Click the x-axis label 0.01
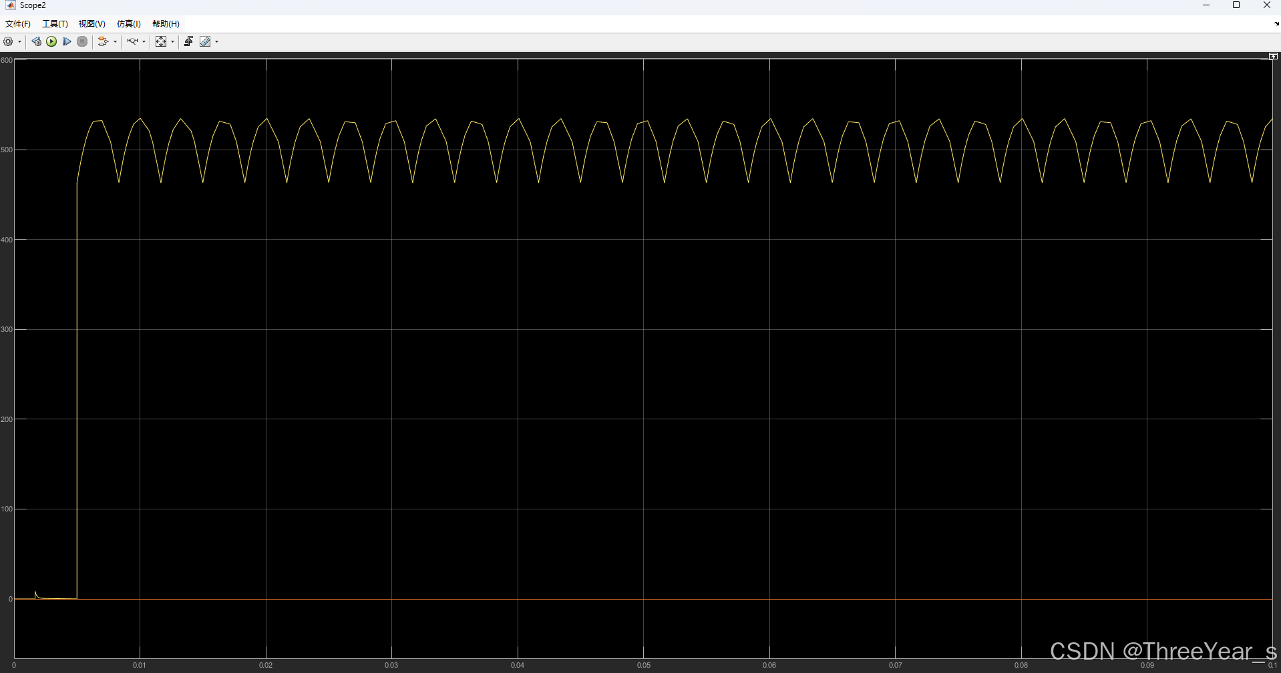This screenshot has height=673, width=1281. tap(139, 665)
